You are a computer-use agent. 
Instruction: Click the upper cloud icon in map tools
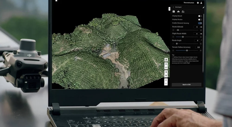(x=166, y=64)
